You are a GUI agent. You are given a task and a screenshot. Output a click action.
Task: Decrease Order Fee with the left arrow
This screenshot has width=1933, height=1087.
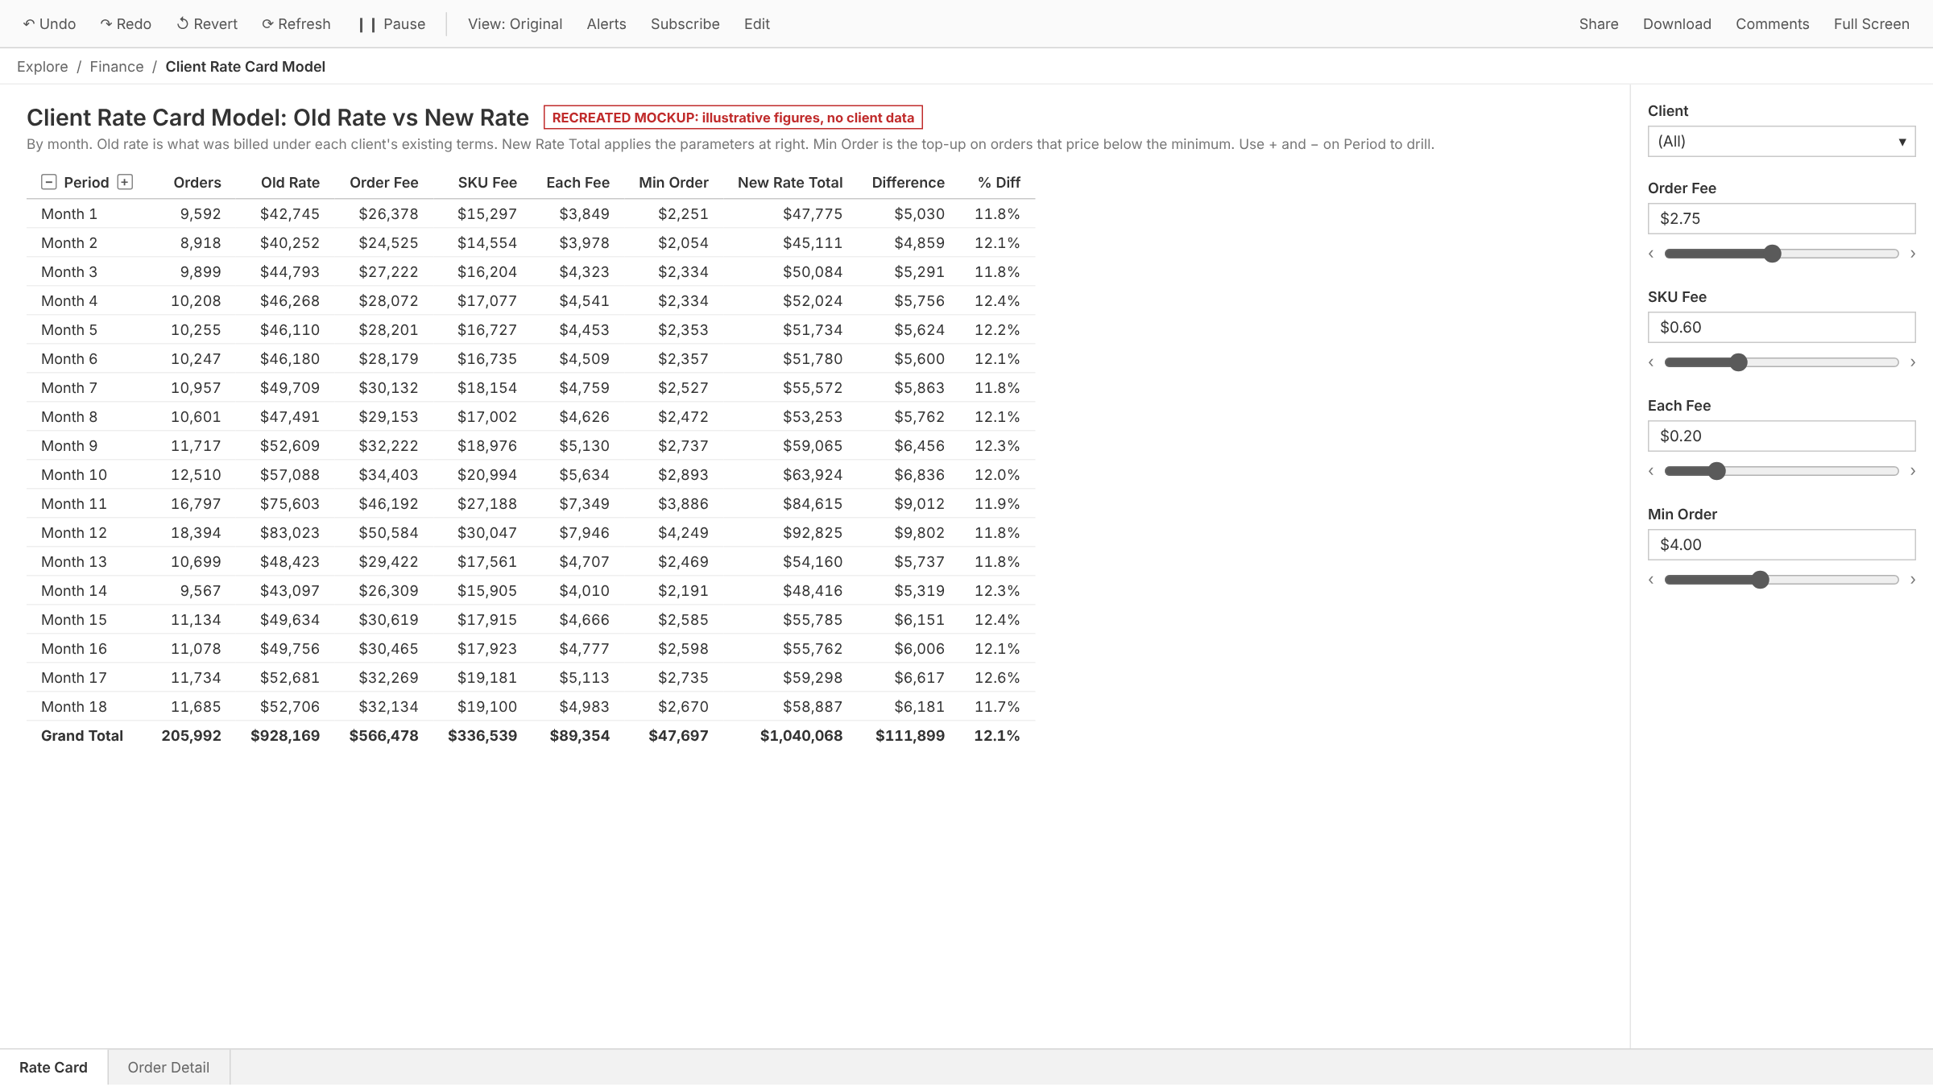[x=1651, y=254]
